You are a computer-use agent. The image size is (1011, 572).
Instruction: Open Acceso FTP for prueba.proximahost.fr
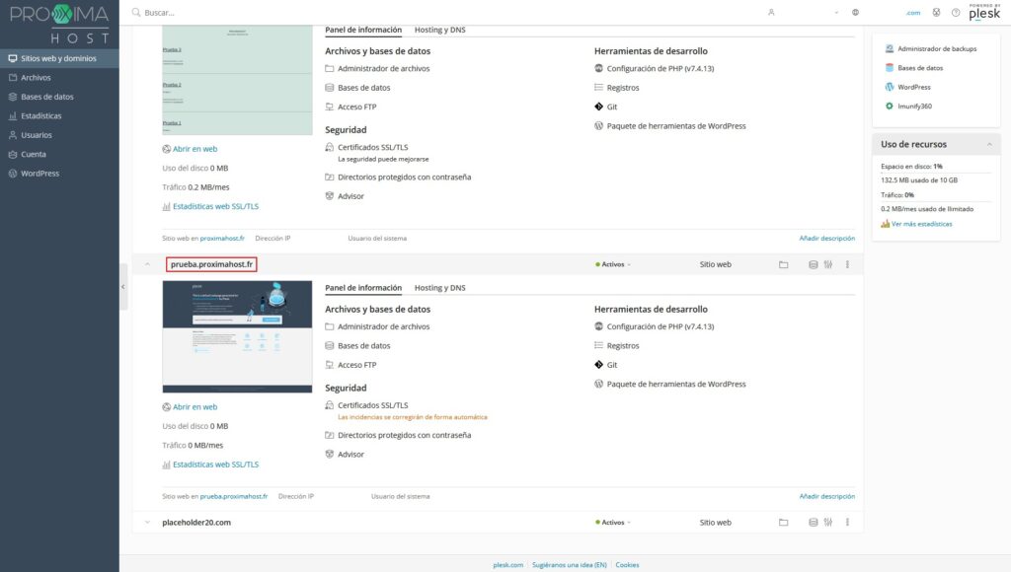click(350, 365)
